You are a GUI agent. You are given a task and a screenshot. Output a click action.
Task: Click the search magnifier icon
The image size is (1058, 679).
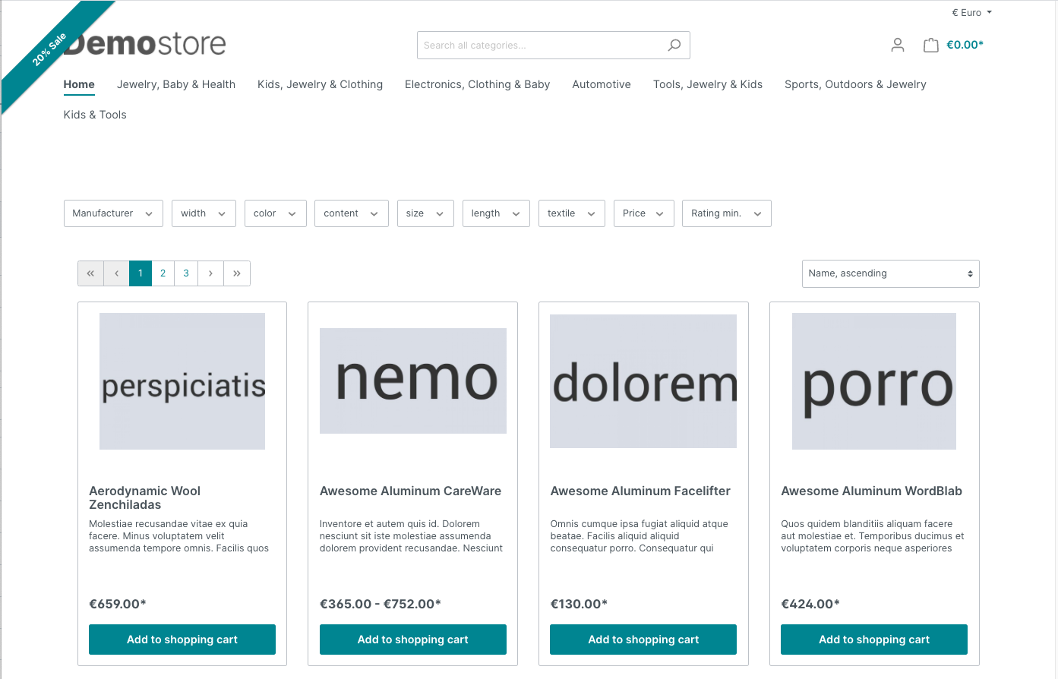click(674, 46)
